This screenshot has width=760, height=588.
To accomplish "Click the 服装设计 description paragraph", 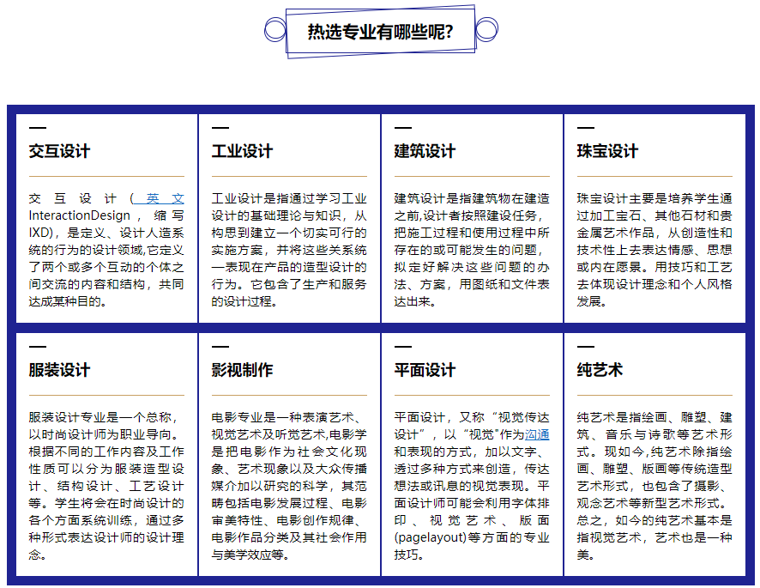I will click(106, 486).
